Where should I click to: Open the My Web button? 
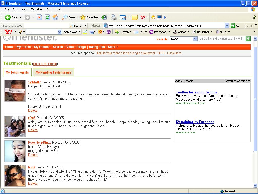point(122,32)
